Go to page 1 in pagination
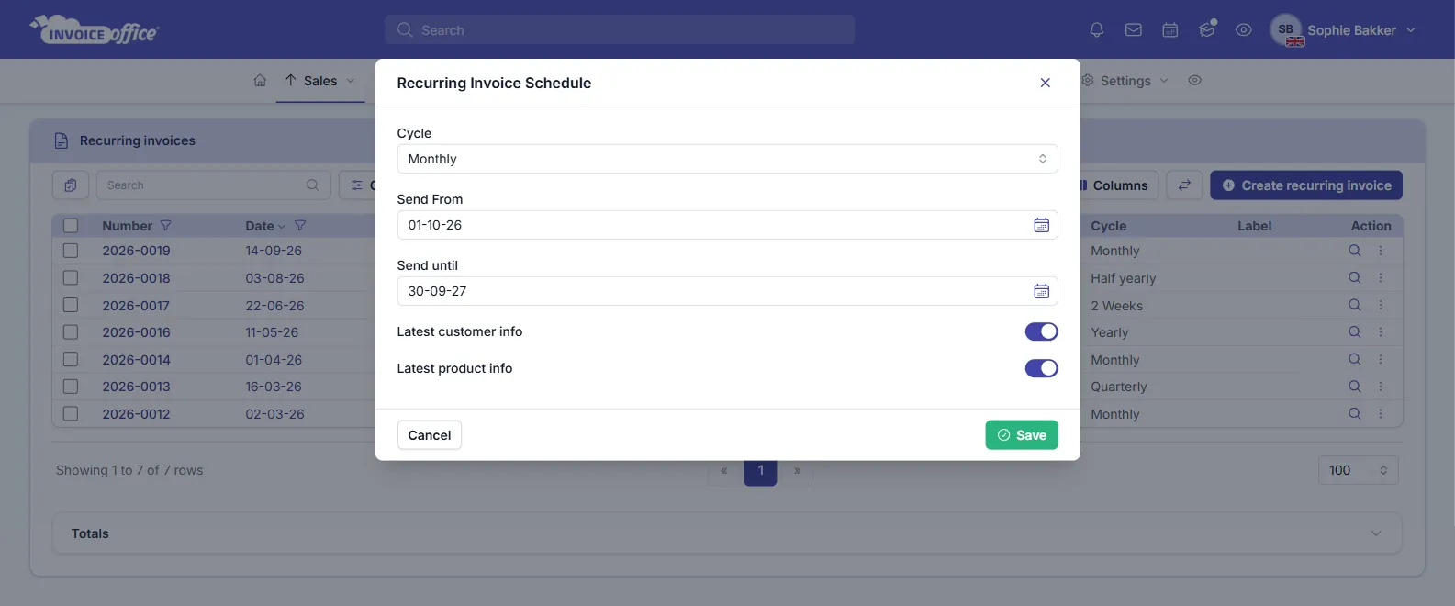The height and width of the screenshot is (606, 1455). point(760,471)
